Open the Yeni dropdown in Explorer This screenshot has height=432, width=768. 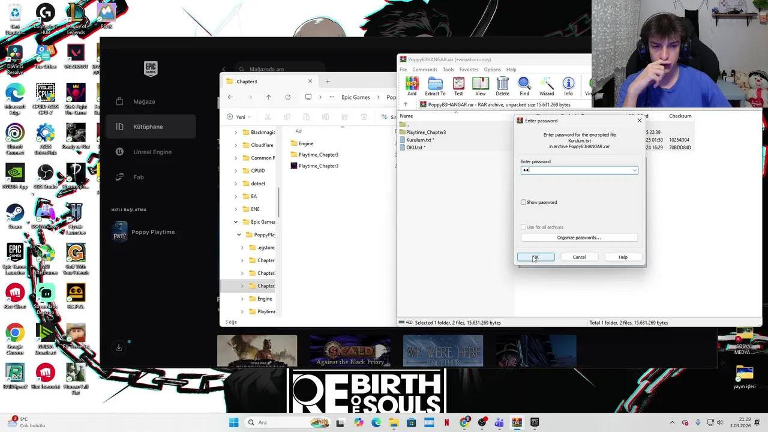[239, 117]
